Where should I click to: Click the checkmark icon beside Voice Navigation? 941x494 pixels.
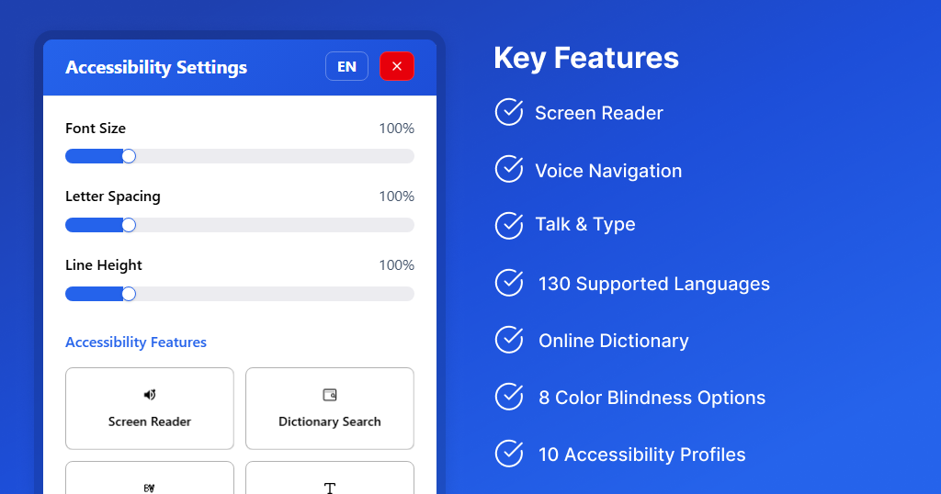509,169
